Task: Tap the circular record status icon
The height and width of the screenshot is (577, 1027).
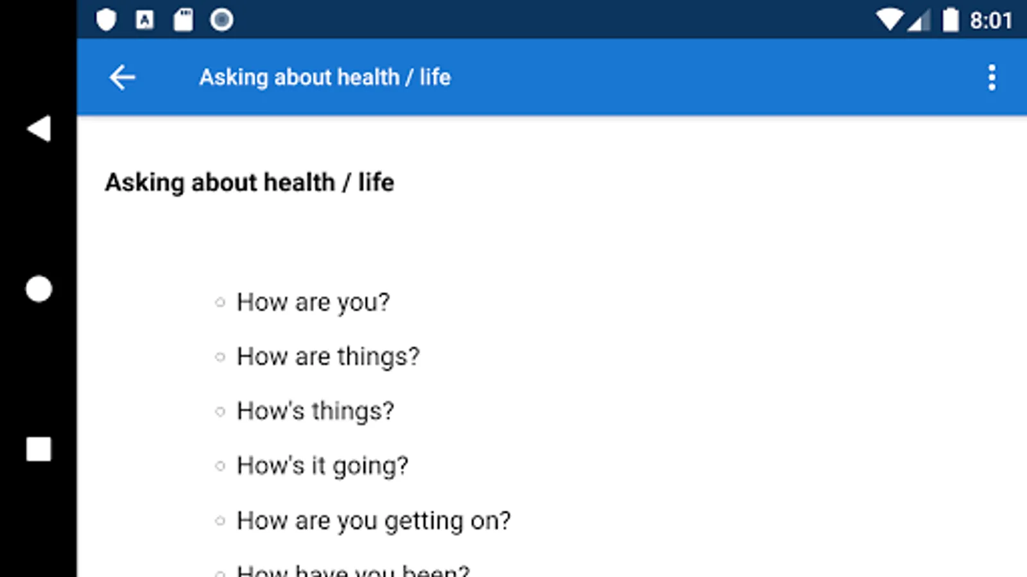Action: click(x=221, y=20)
